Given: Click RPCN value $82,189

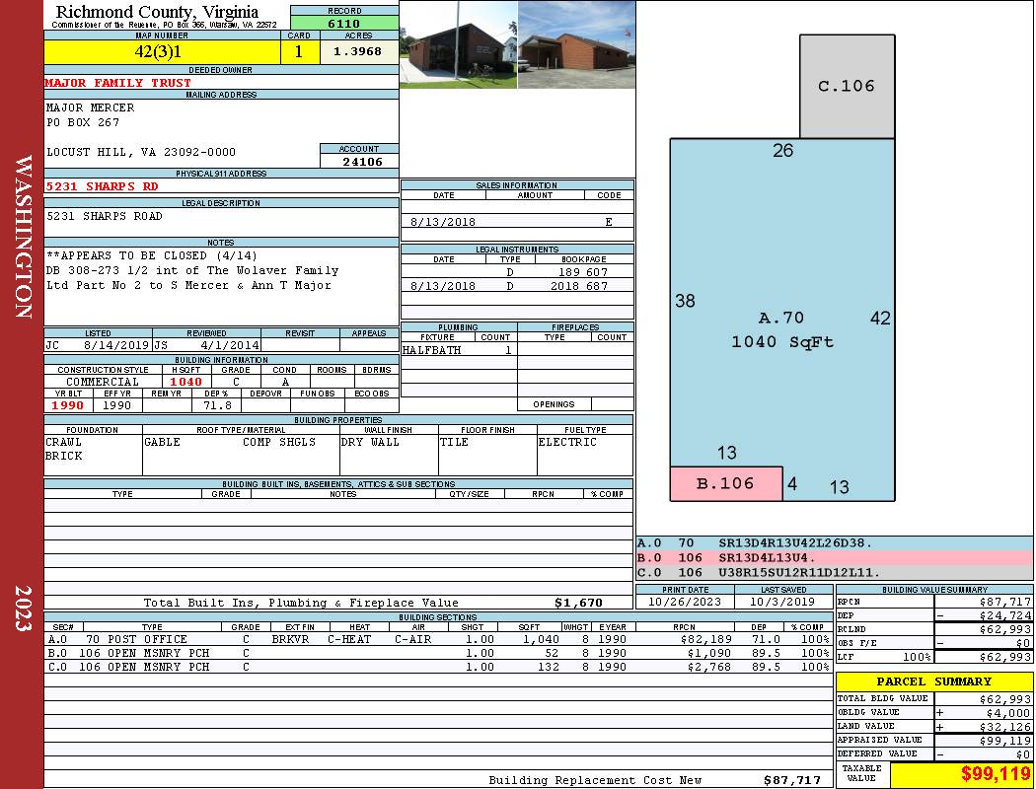Looking at the screenshot, I should [705, 639].
